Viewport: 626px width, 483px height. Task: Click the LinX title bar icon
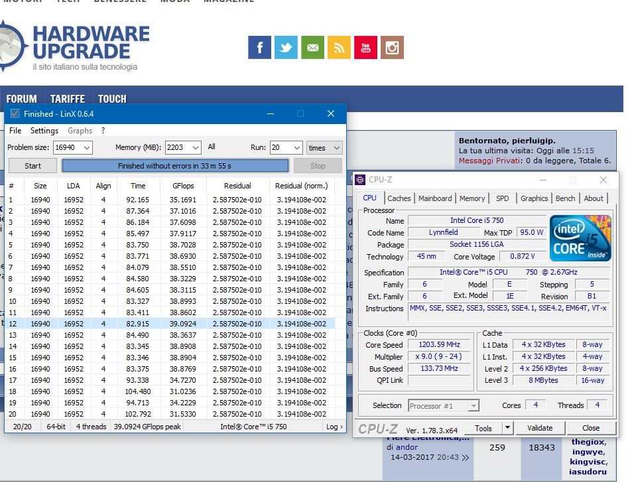(x=15, y=113)
